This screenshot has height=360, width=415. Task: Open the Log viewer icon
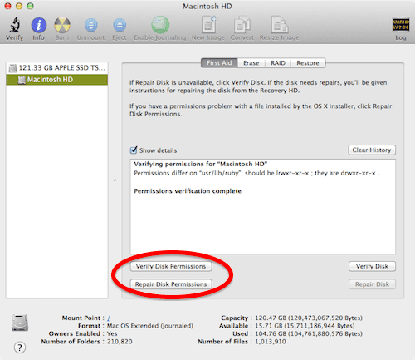pyautogui.click(x=401, y=25)
